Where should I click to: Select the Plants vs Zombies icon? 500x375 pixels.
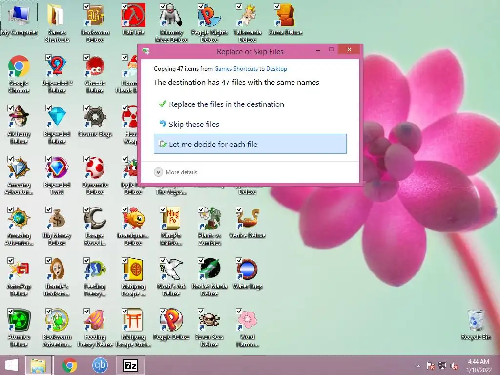[x=209, y=218]
